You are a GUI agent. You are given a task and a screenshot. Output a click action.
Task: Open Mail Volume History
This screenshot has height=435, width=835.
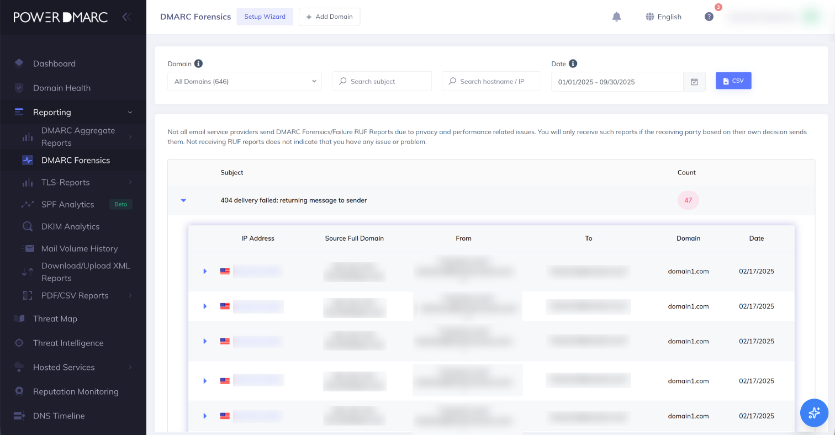point(80,248)
